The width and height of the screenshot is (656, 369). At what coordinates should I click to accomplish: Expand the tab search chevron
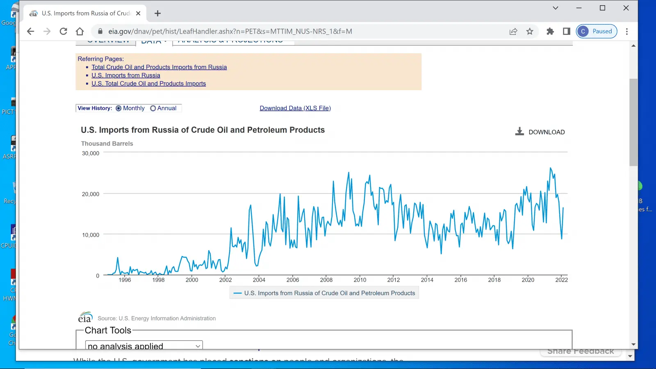555,8
